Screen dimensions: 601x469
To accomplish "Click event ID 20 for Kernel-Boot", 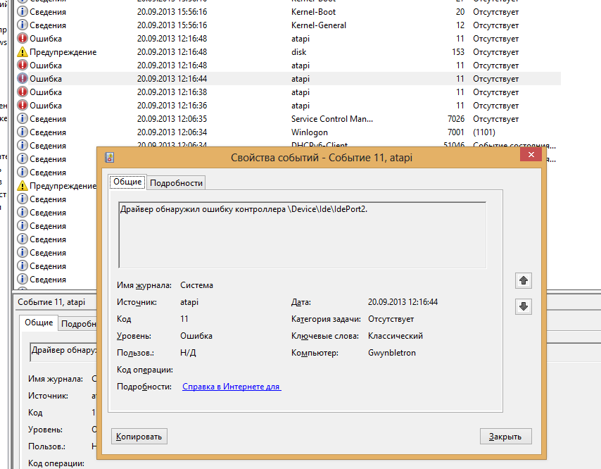I will tap(460, 12).
